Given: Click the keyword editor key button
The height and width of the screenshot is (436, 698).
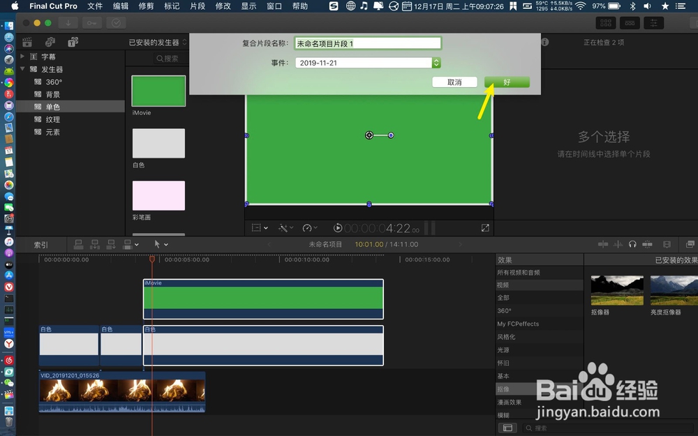Looking at the screenshot, I should (91, 23).
